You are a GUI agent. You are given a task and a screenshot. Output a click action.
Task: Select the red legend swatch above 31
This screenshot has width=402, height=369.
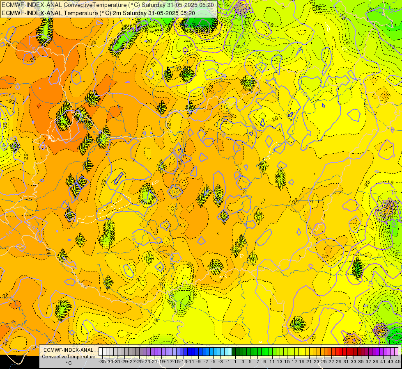(345, 351)
